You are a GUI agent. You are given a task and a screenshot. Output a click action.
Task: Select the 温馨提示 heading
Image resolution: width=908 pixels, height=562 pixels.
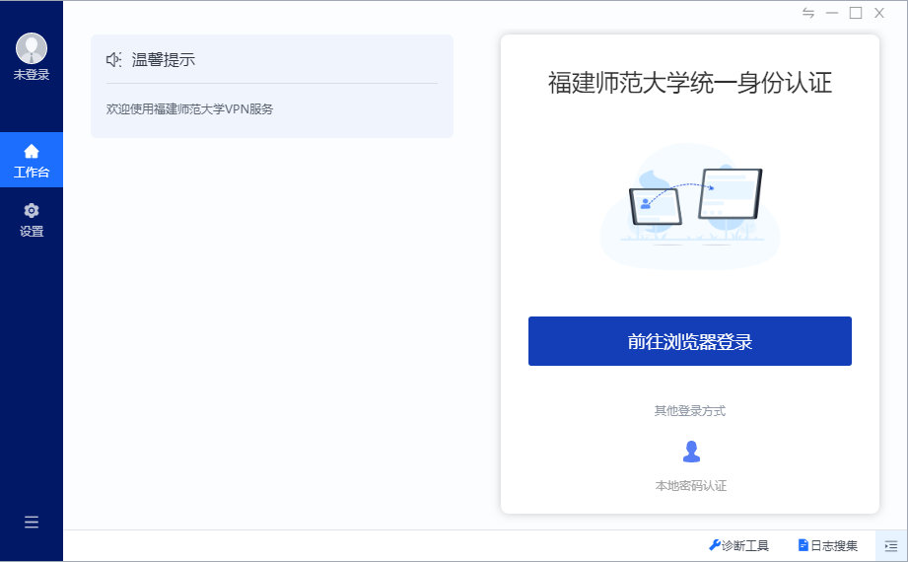click(164, 60)
